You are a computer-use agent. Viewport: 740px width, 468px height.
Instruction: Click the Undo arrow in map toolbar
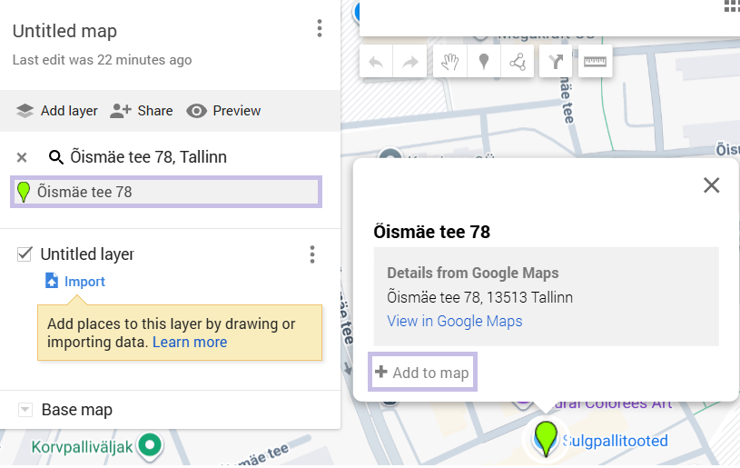[377, 62]
